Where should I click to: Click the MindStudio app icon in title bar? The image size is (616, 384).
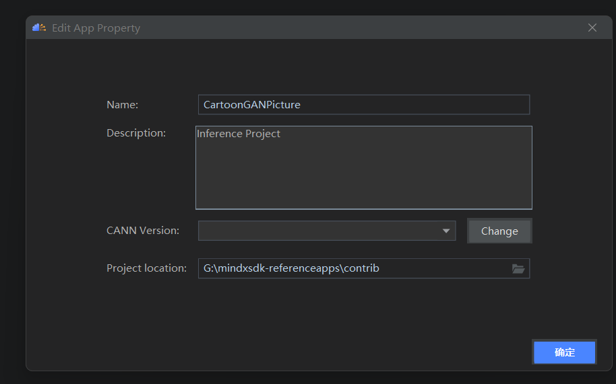click(39, 28)
